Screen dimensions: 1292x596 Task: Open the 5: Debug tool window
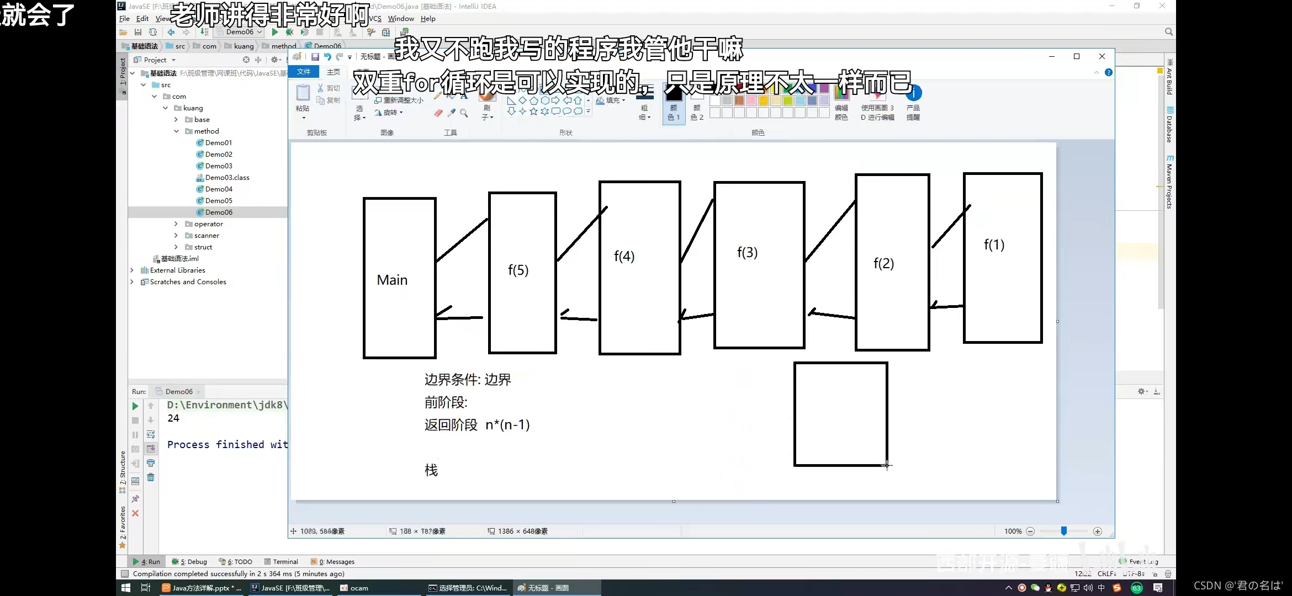tap(189, 562)
